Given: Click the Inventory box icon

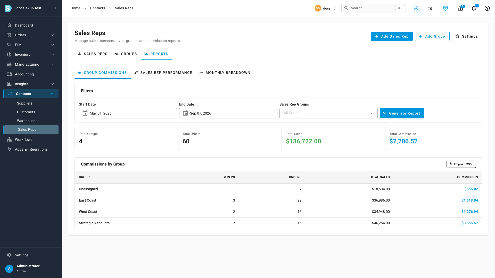Looking at the screenshot, I should tap(9, 55).
